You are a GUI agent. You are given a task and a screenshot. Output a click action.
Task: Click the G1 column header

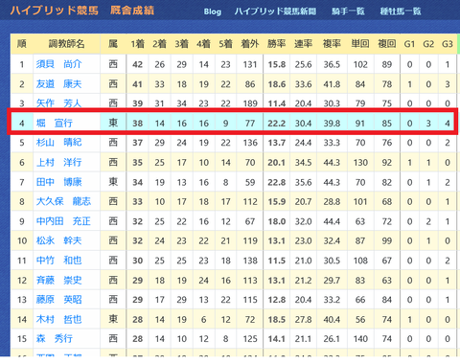(409, 44)
